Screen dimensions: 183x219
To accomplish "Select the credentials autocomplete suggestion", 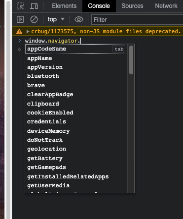I will coord(76,122).
